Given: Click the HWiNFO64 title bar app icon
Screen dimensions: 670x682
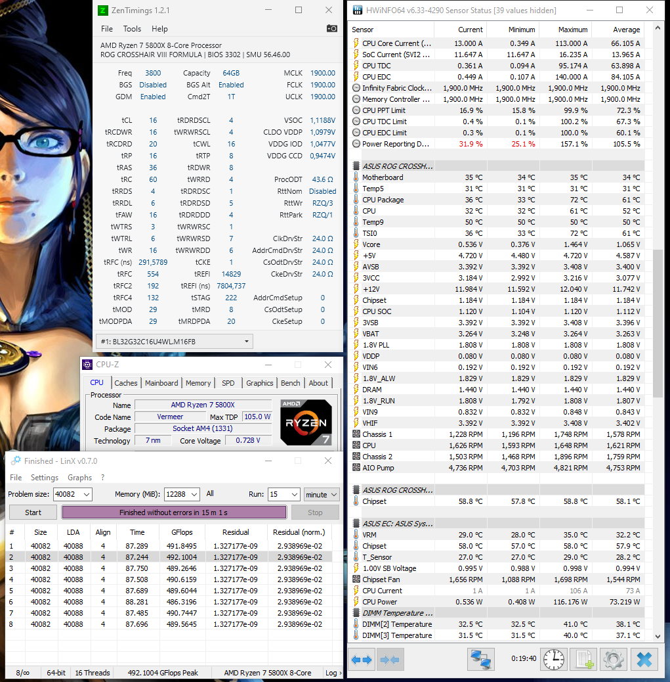Looking at the screenshot, I should coord(358,10).
